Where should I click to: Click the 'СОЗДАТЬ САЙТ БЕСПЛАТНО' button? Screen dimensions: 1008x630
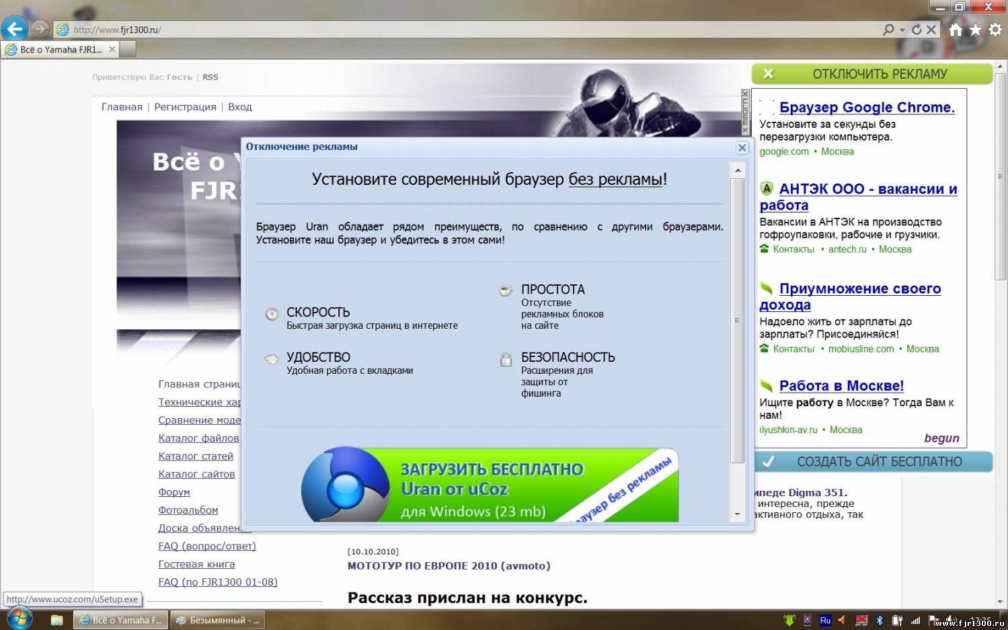[x=872, y=462]
